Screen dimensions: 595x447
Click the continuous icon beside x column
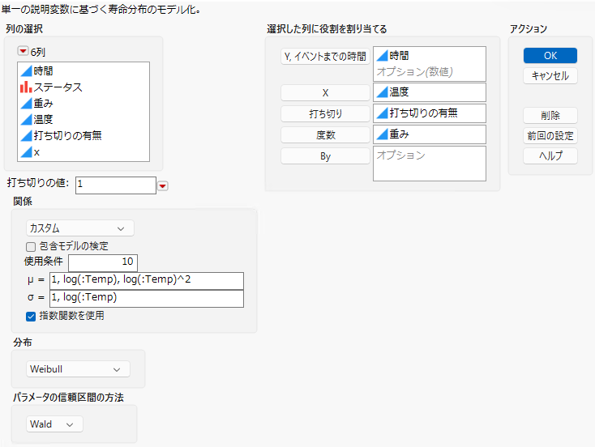click(x=26, y=152)
